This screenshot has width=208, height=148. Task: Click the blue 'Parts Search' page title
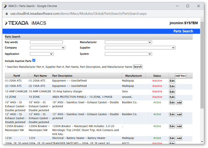coord(183,31)
